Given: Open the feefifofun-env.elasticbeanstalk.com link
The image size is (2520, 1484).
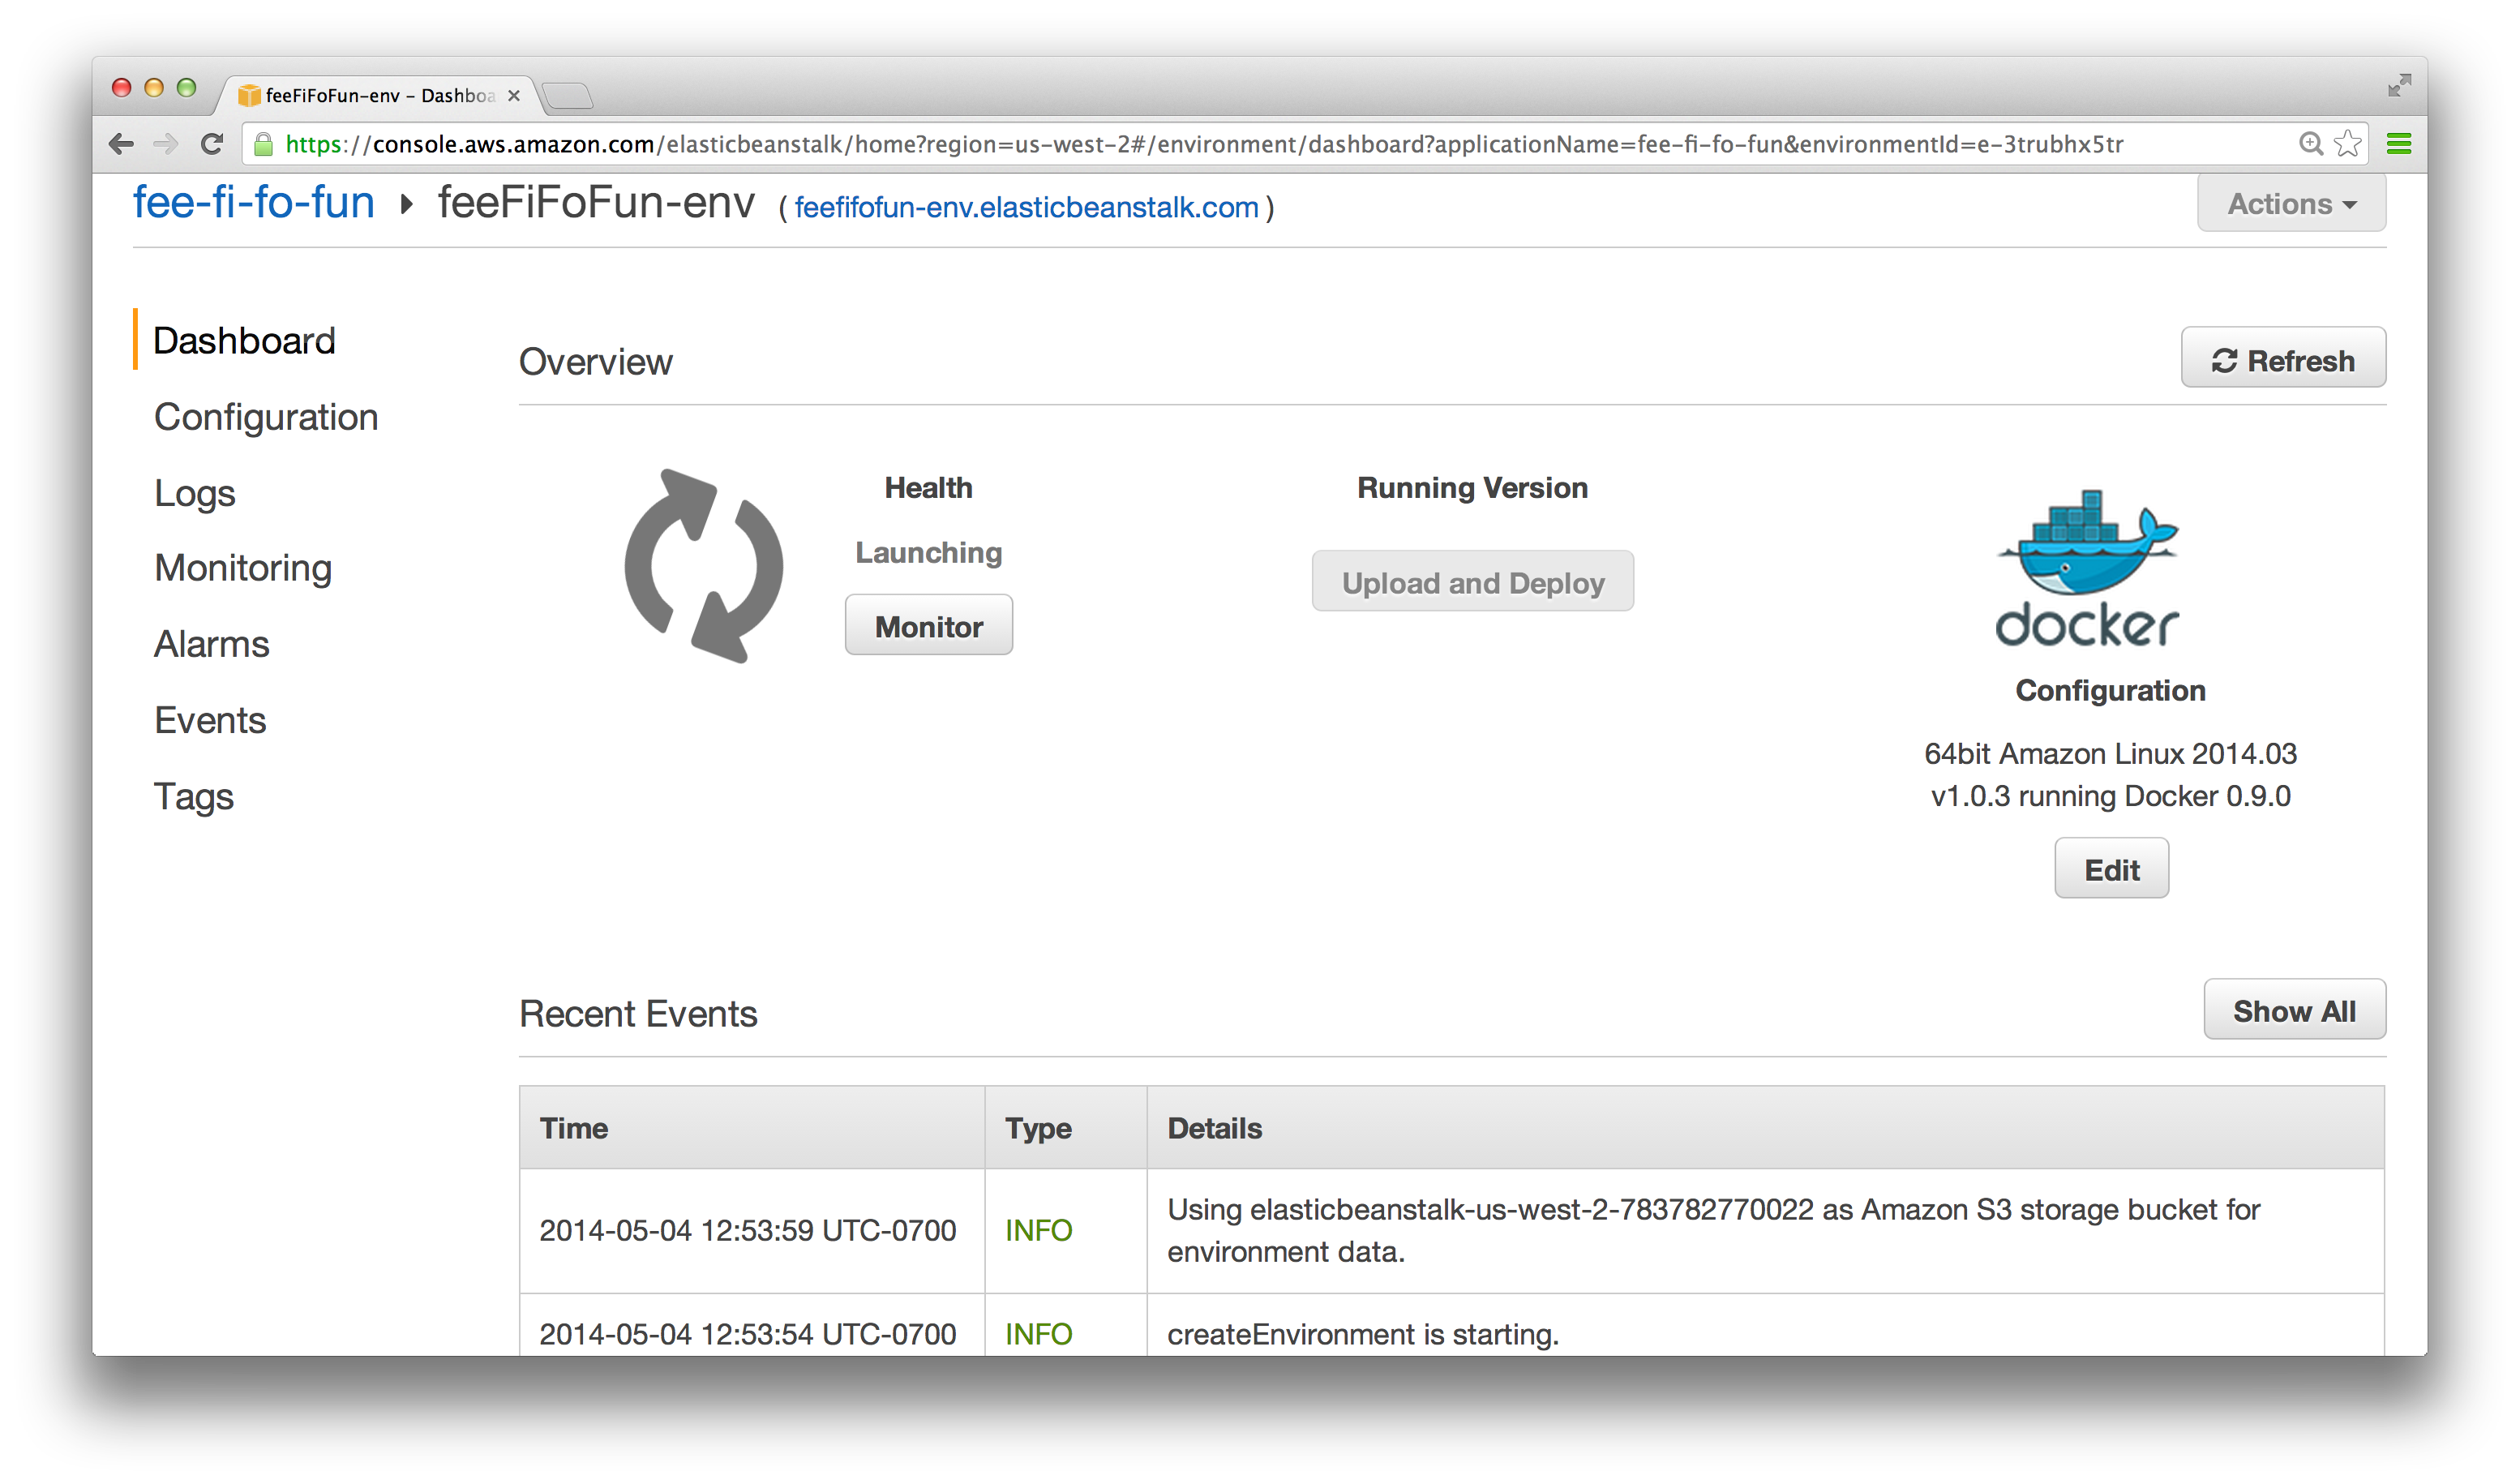Looking at the screenshot, I should click(1026, 207).
